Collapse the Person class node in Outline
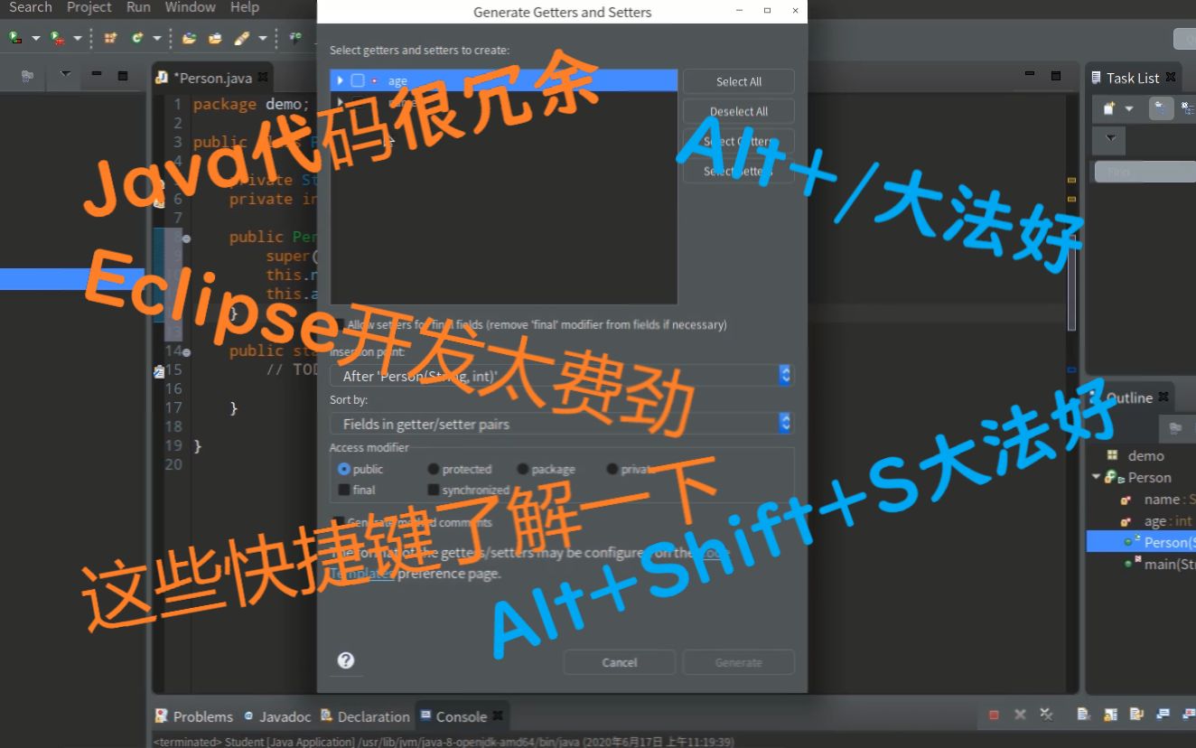 tap(1097, 477)
